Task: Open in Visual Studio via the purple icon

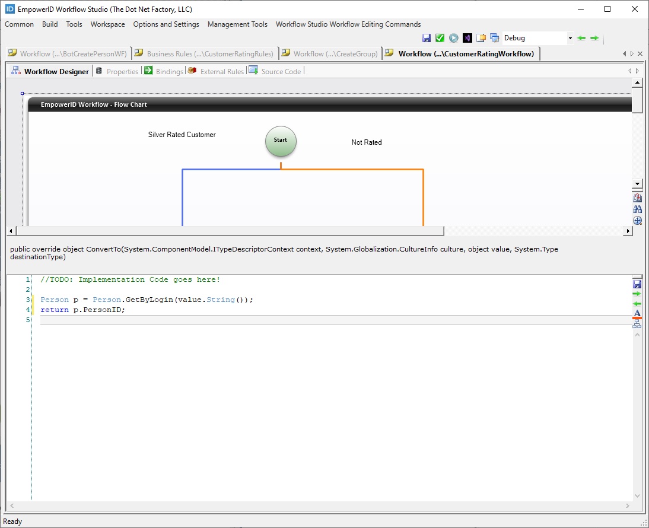Action: [x=467, y=38]
